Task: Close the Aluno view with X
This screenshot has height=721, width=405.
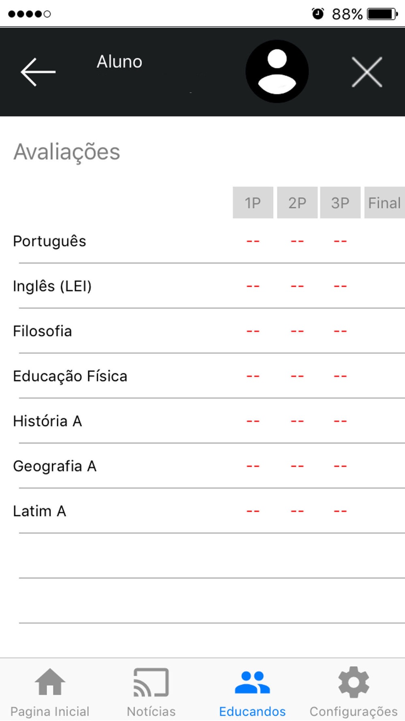Action: click(x=367, y=72)
